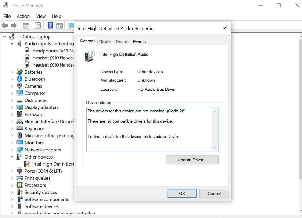This screenshot has width=302, height=218.
Task: Collapse Audio inputs and outputs
Action: (x=12, y=43)
